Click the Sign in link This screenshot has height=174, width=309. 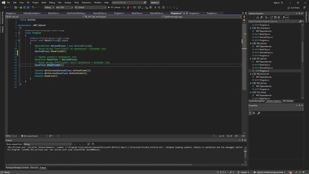[x=277, y=3]
